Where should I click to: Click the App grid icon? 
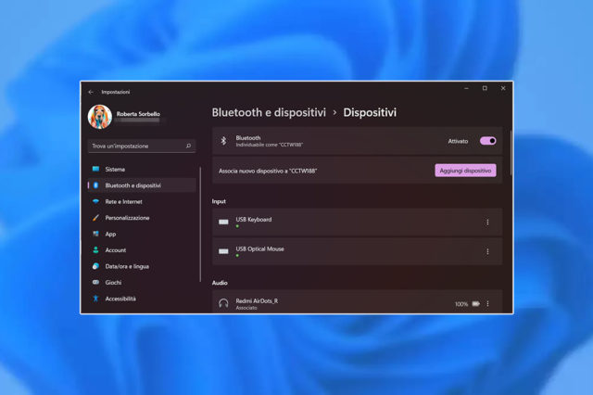(95, 234)
